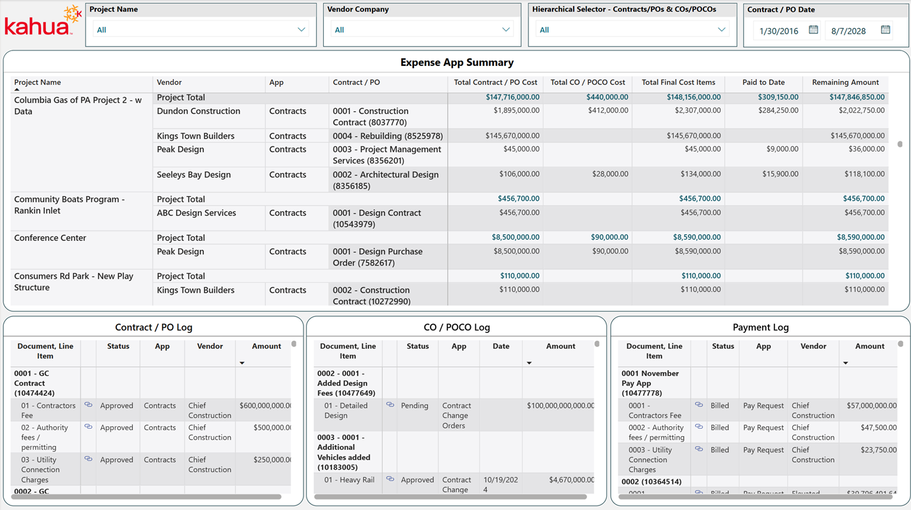911x510 pixels.
Task: Click the $147,716,000.00 project total value
Action: [512, 97]
